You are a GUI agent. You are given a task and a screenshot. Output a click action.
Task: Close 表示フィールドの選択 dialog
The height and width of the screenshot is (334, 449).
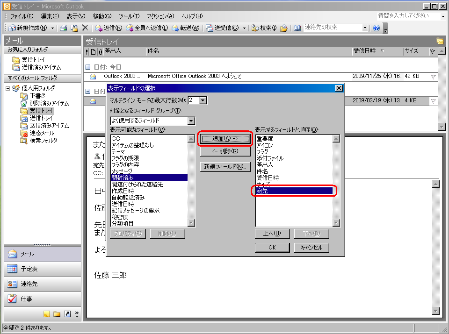(x=339, y=88)
